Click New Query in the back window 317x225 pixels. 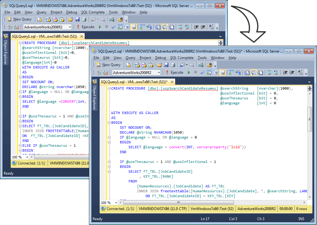[20, 19]
